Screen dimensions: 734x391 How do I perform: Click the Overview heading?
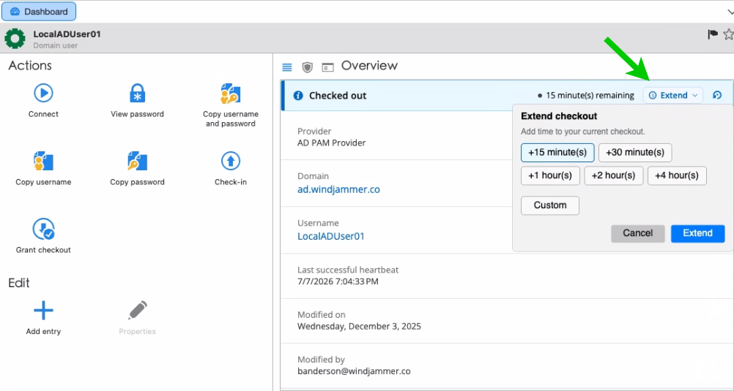click(x=369, y=66)
